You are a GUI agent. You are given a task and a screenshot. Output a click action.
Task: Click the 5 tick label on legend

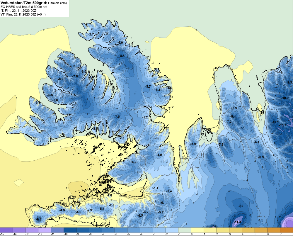[255, 234]
